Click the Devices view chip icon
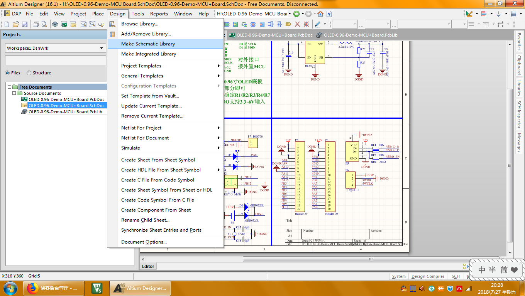Image resolution: width=525 pixels, height=296 pixels. click(55, 24)
